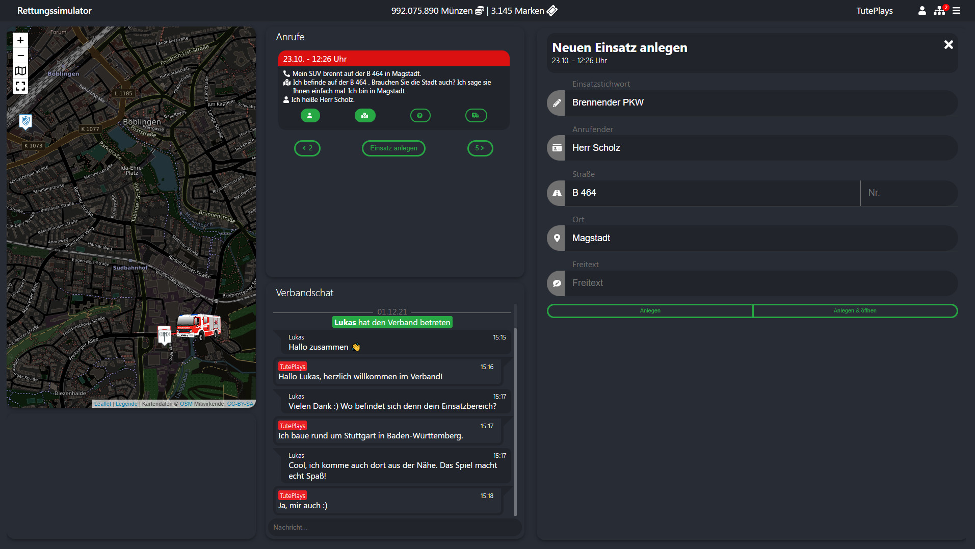Open the user profile icon
This screenshot has height=549, width=975.
(x=921, y=11)
